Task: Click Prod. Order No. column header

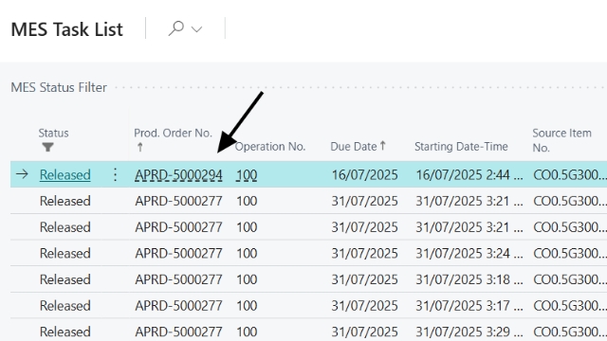Action: [x=173, y=133]
